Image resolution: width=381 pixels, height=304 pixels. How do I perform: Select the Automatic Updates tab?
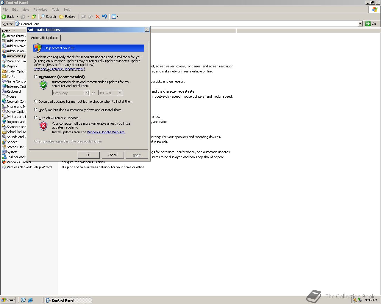pyautogui.click(x=45, y=38)
